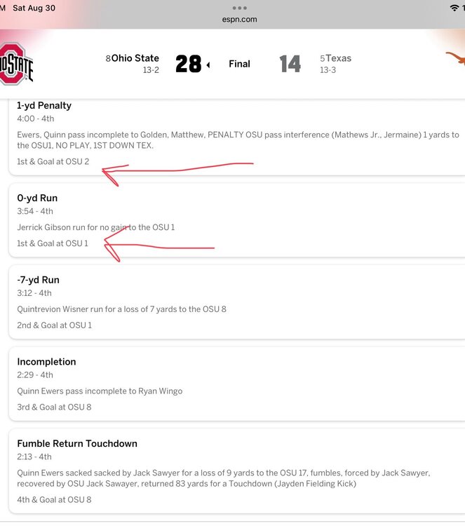Open the Texas team page link

(x=339, y=58)
